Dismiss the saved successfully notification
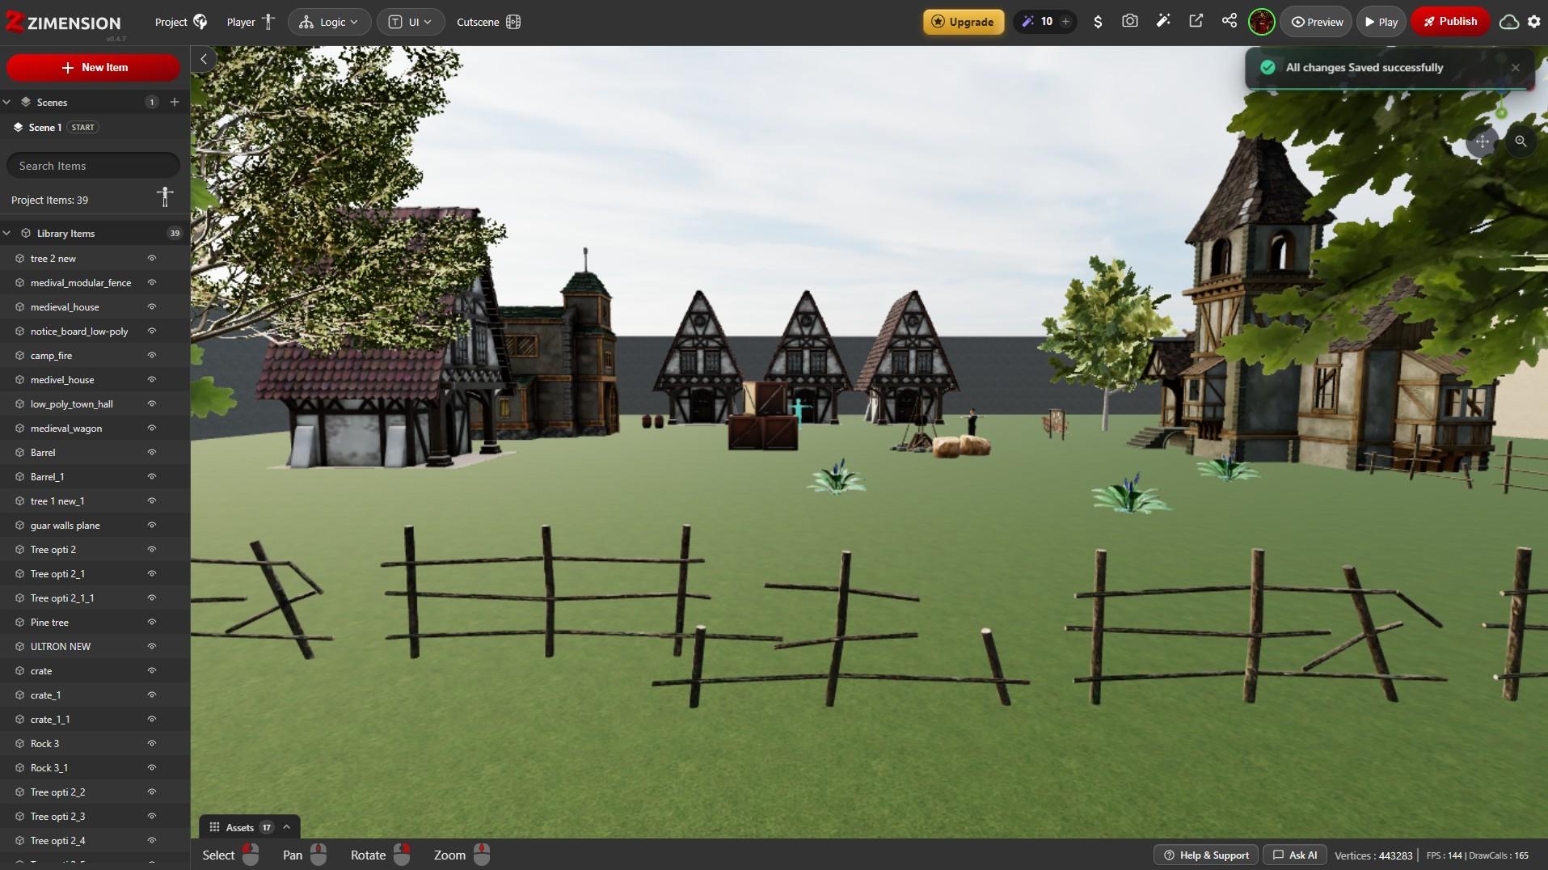 tap(1515, 68)
